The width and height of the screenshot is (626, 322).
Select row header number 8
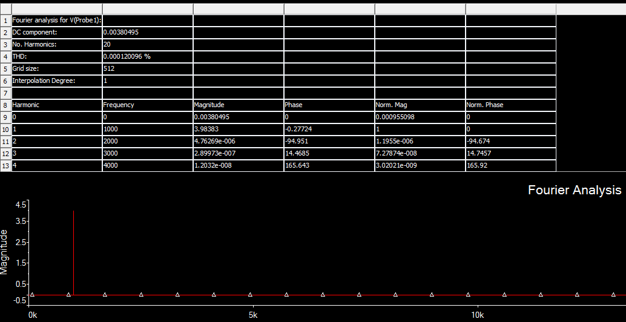pos(5,105)
